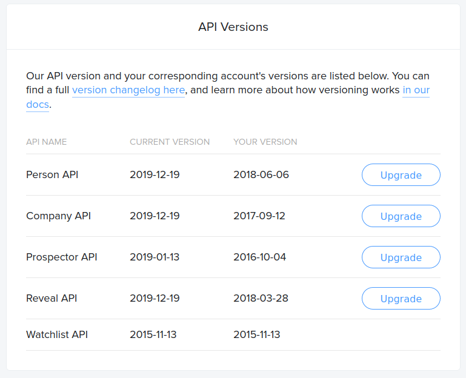Click your version date 2018-06-06
Screen dimensions: 466x378
coord(261,175)
